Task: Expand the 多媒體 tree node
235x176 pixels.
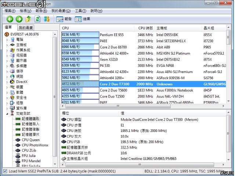Action: coord(7,66)
